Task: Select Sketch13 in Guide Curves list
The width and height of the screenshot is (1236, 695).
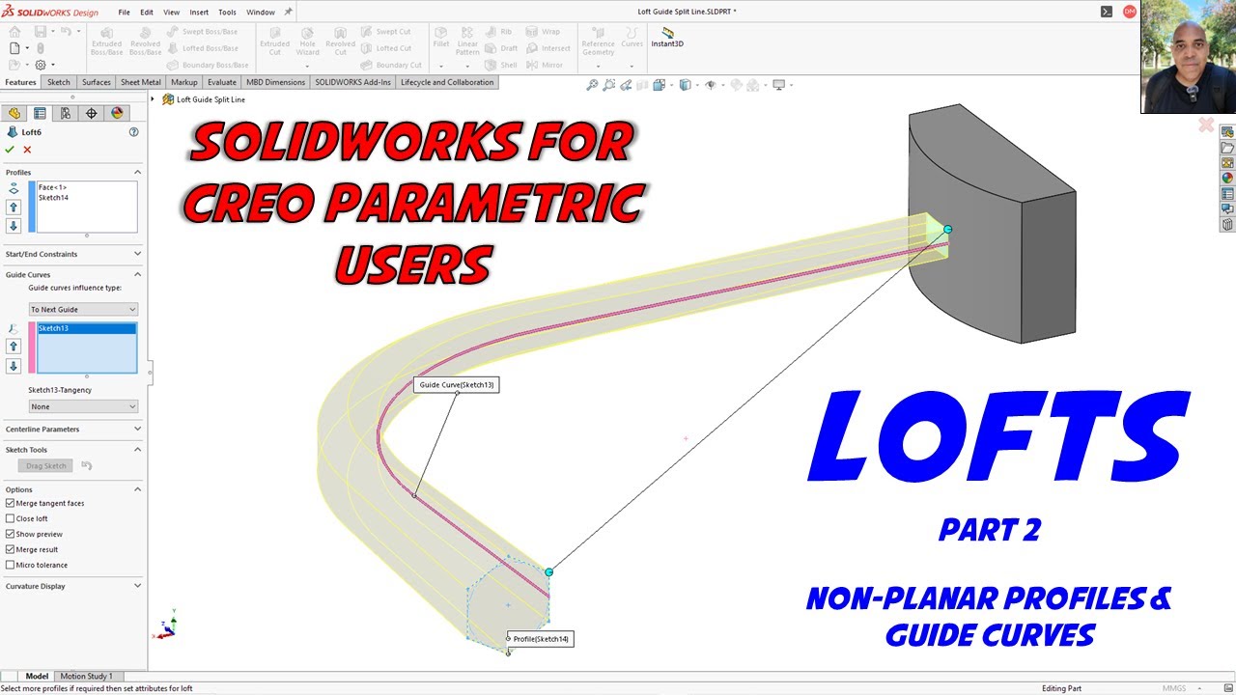Action: [87, 328]
